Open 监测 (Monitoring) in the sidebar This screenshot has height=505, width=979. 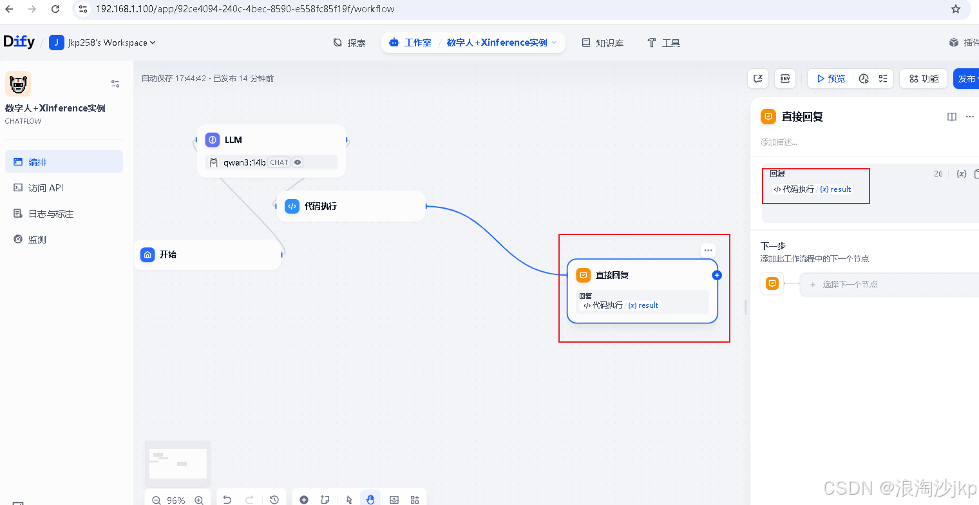tap(64, 240)
